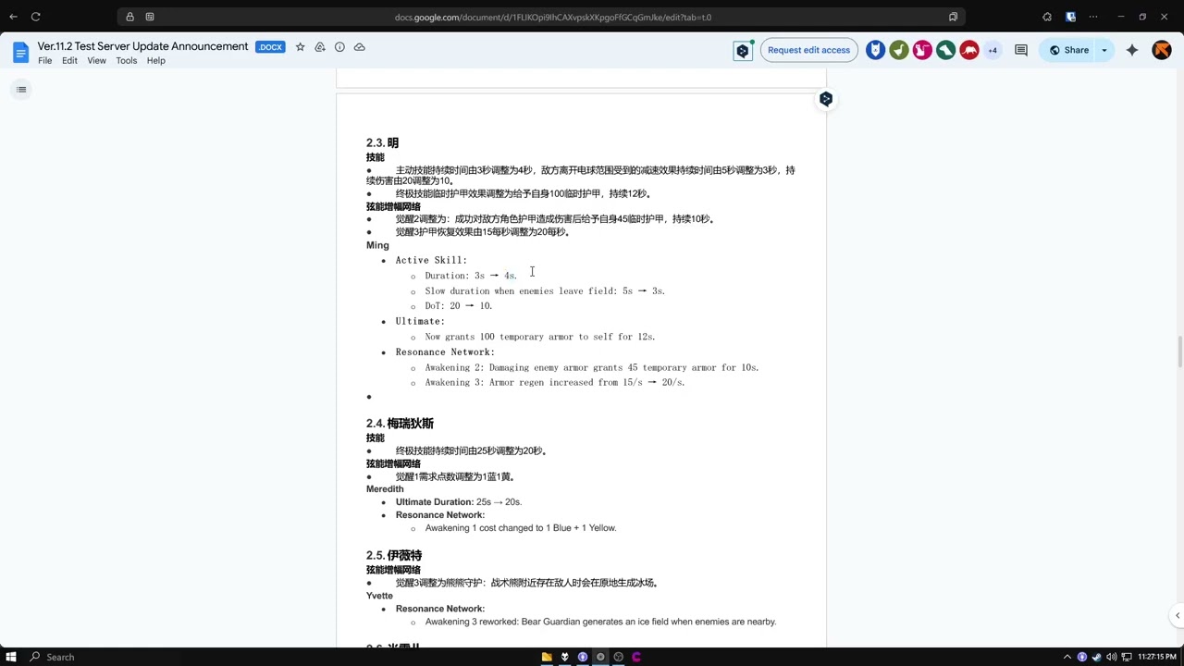Open File Explorer from taskbar
The width and height of the screenshot is (1184, 666).
(x=547, y=657)
